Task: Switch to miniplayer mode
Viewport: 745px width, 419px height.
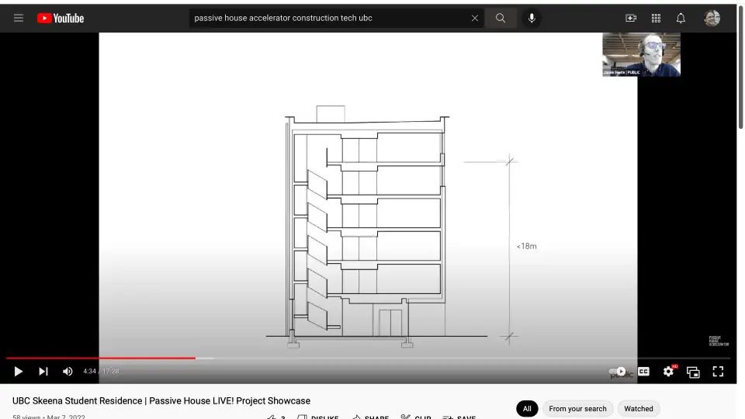Action: pyautogui.click(x=693, y=372)
